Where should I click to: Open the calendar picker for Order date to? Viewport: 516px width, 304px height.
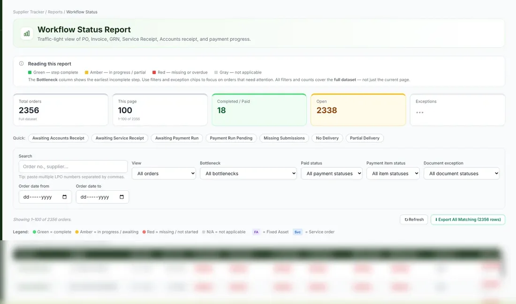coord(121,197)
